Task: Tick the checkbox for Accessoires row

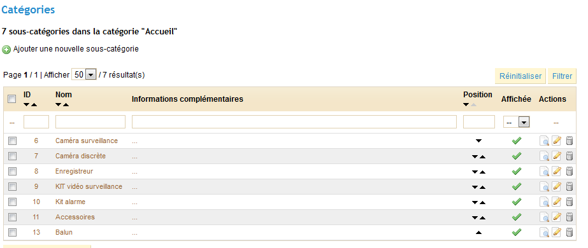Action: 12,217
